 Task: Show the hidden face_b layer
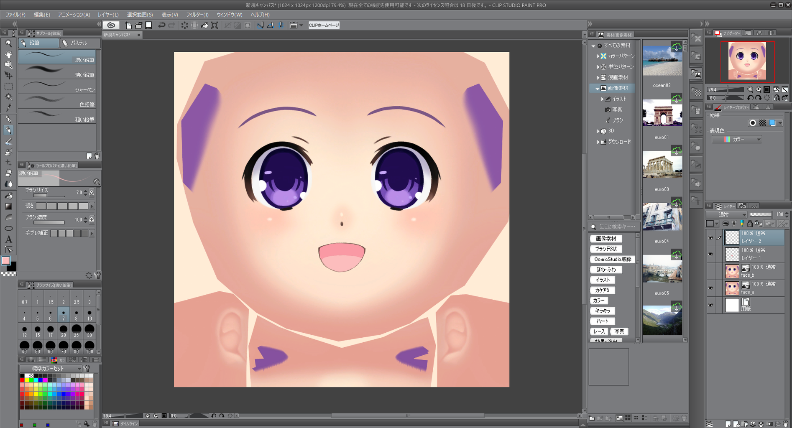pos(710,272)
